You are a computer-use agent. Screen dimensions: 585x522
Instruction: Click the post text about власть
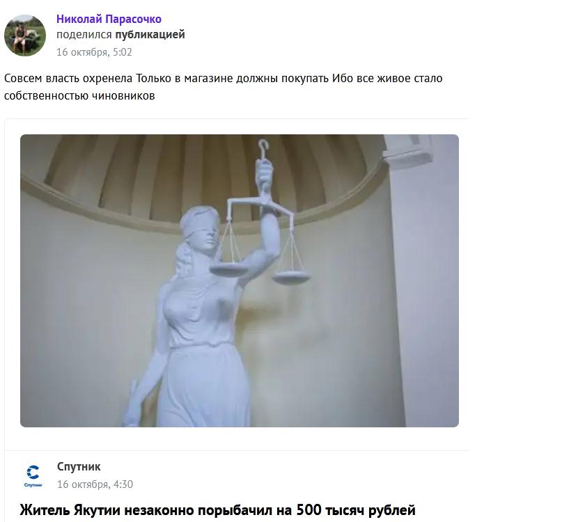[x=223, y=86]
